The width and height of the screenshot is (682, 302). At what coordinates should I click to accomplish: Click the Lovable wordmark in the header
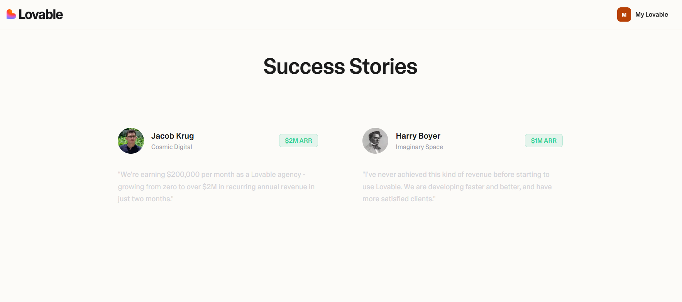pos(40,14)
